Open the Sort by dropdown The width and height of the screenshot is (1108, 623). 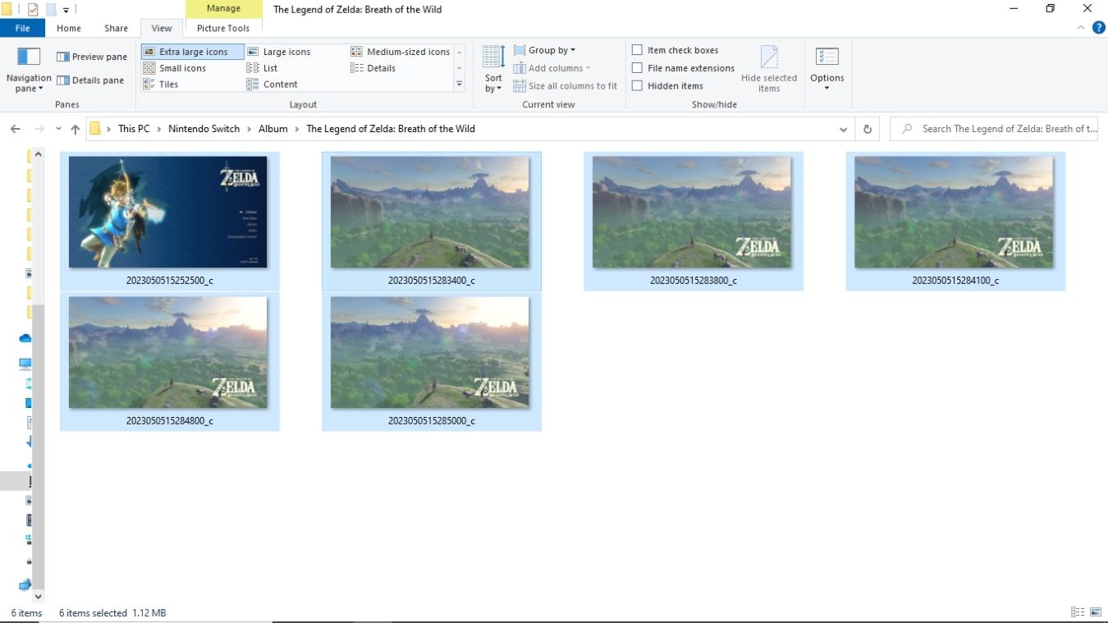click(493, 70)
